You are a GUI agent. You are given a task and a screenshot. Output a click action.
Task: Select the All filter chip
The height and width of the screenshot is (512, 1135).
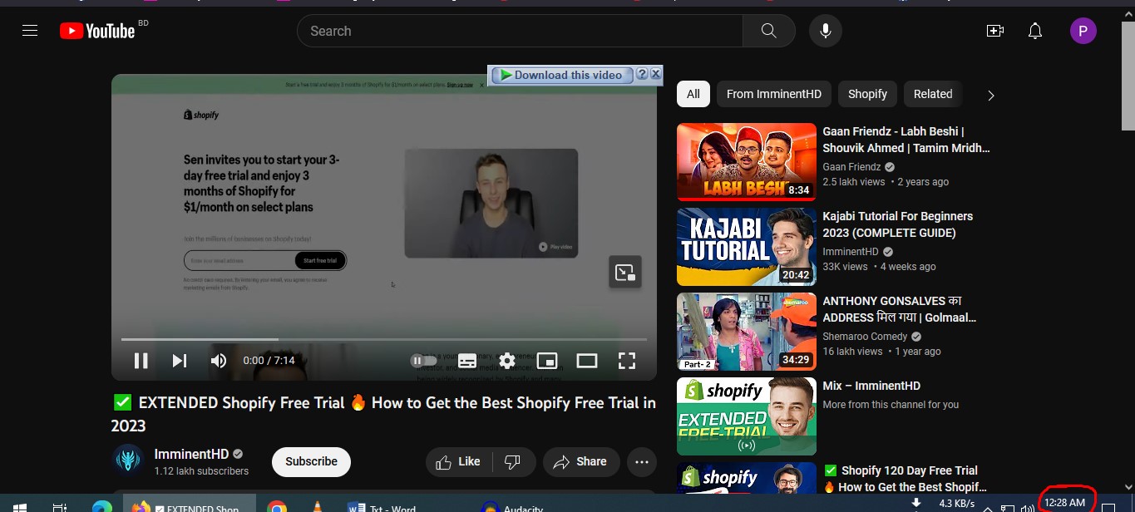click(x=693, y=94)
